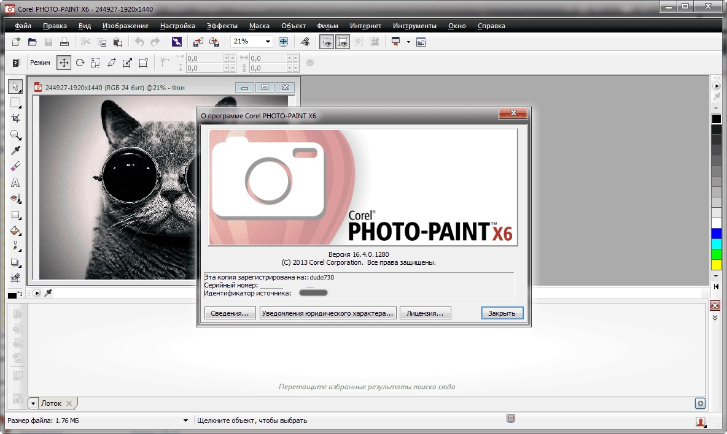Viewport: 727px width, 434px height.
Task: Click the Copy icon in the toolbar
Action: [x=102, y=42]
